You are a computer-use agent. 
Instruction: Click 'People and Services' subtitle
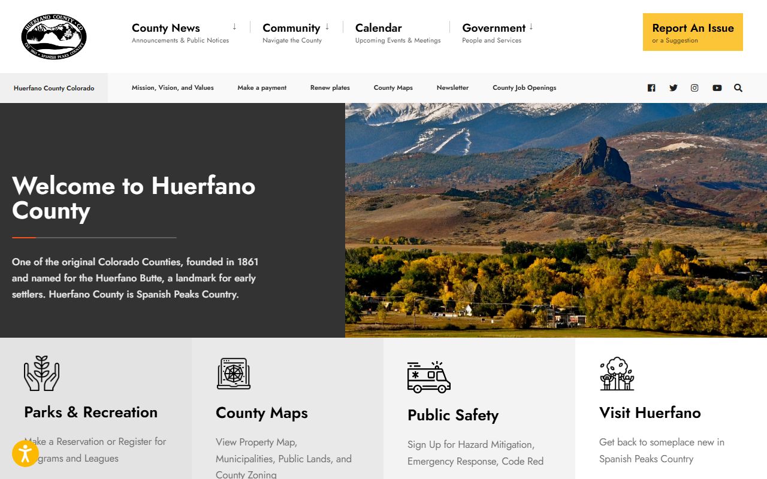(491, 41)
